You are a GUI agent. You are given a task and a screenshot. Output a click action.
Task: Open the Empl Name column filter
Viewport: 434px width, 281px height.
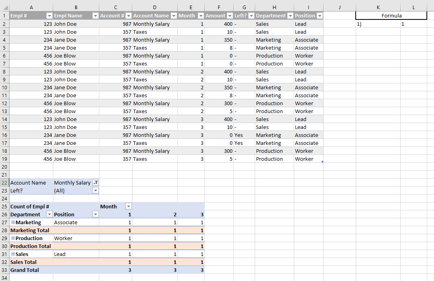coord(95,15)
